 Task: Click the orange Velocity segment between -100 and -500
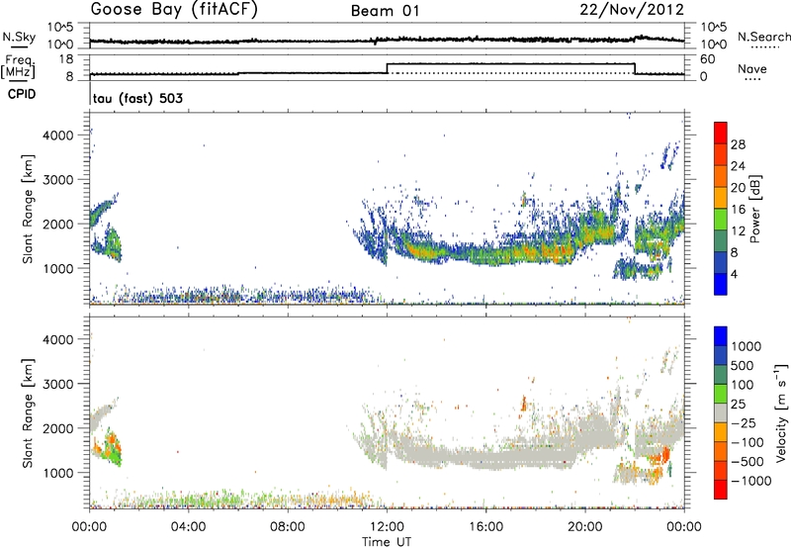point(721,451)
